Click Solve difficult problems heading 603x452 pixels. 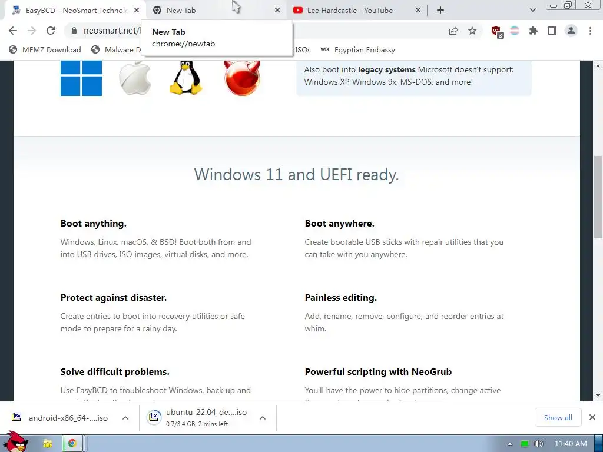115,372
